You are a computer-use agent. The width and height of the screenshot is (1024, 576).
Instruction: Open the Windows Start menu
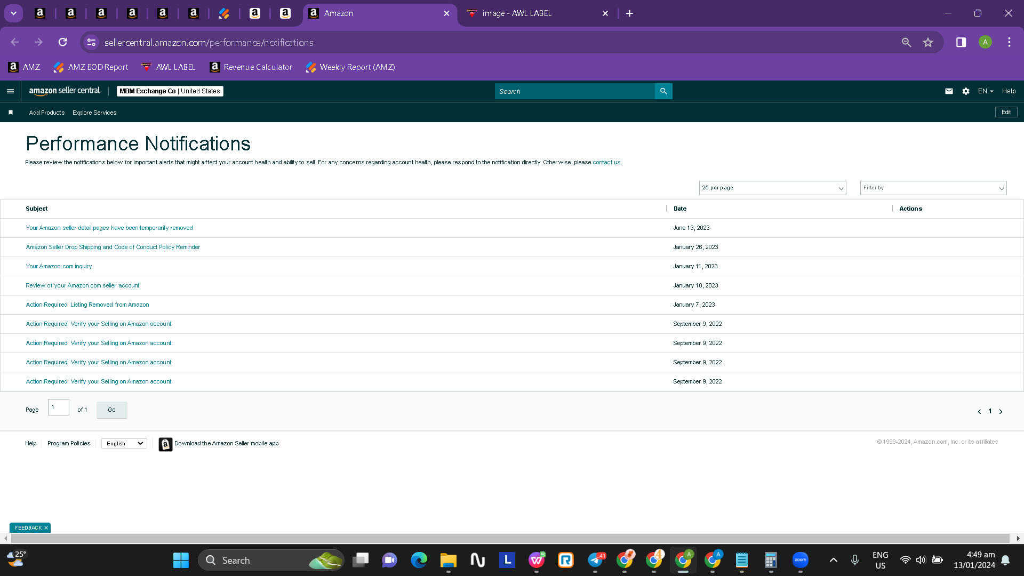tap(181, 560)
